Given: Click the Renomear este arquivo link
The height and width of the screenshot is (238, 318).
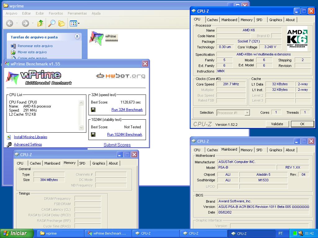Looking at the screenshot, I should pos(35,46).
